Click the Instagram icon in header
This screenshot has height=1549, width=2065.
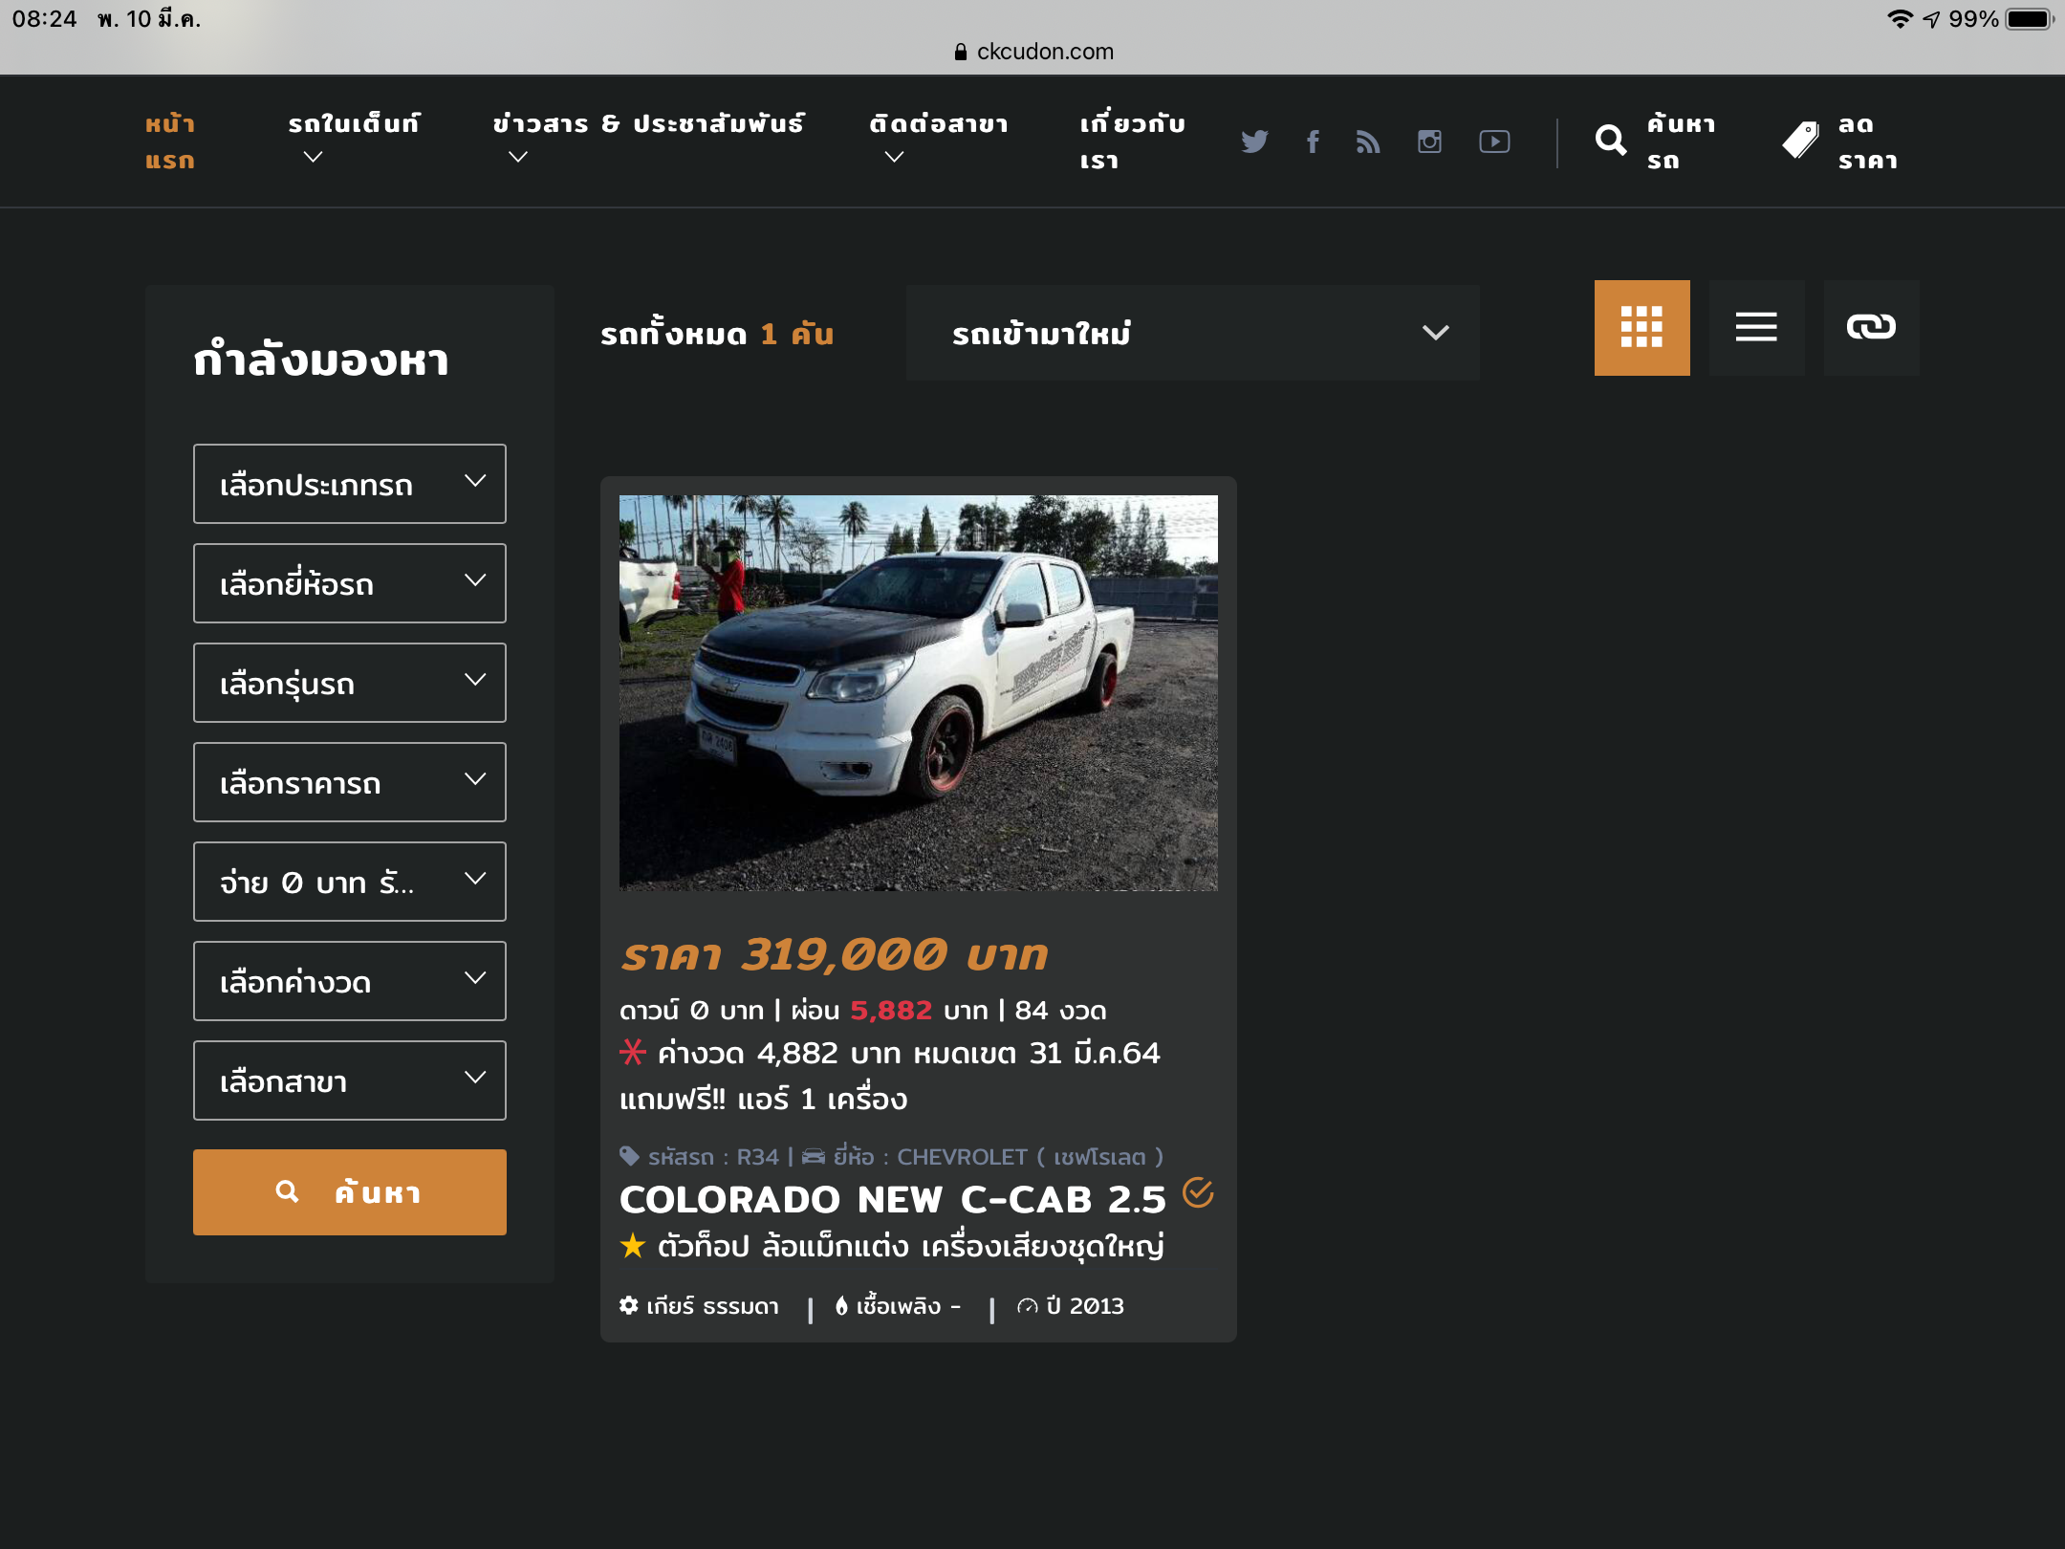[x=1429, y=142]
